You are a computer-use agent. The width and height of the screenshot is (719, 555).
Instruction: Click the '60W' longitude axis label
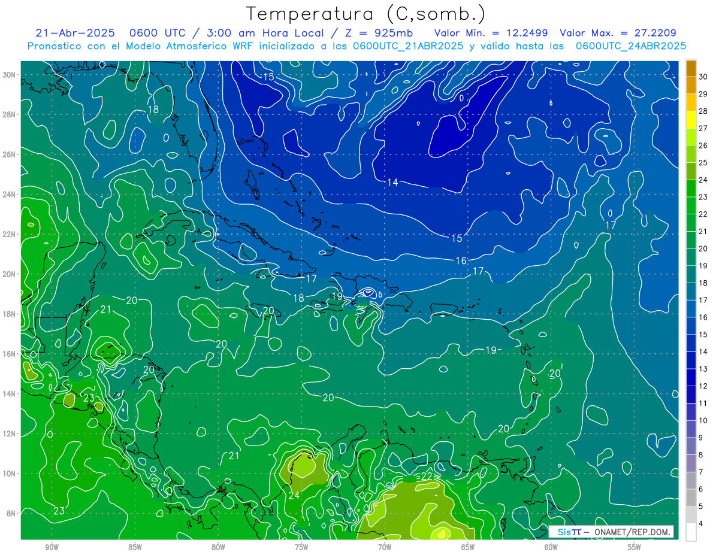[x=551, y=547]
